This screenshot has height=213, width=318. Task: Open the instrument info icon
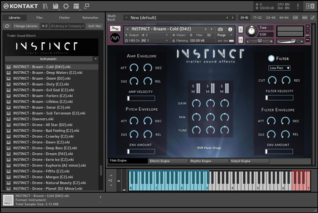tap(230, 29)
